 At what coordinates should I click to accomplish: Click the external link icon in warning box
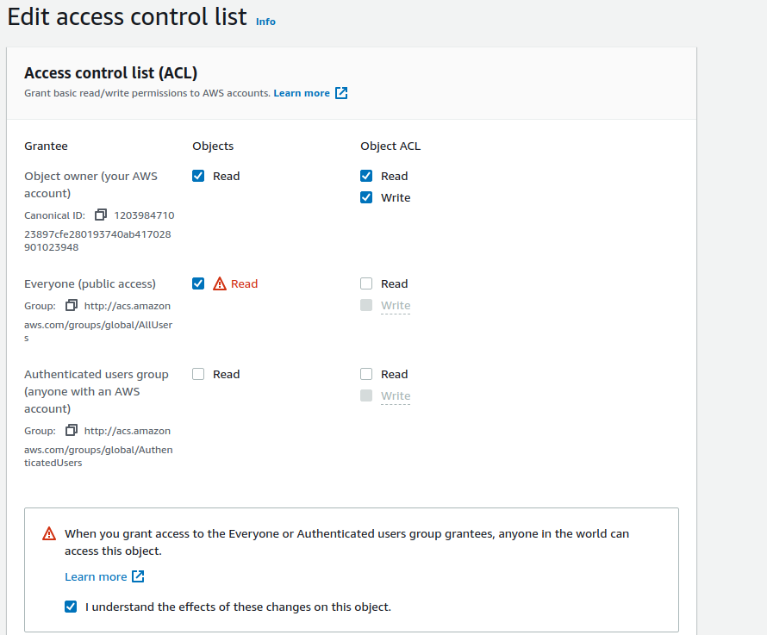138,576
